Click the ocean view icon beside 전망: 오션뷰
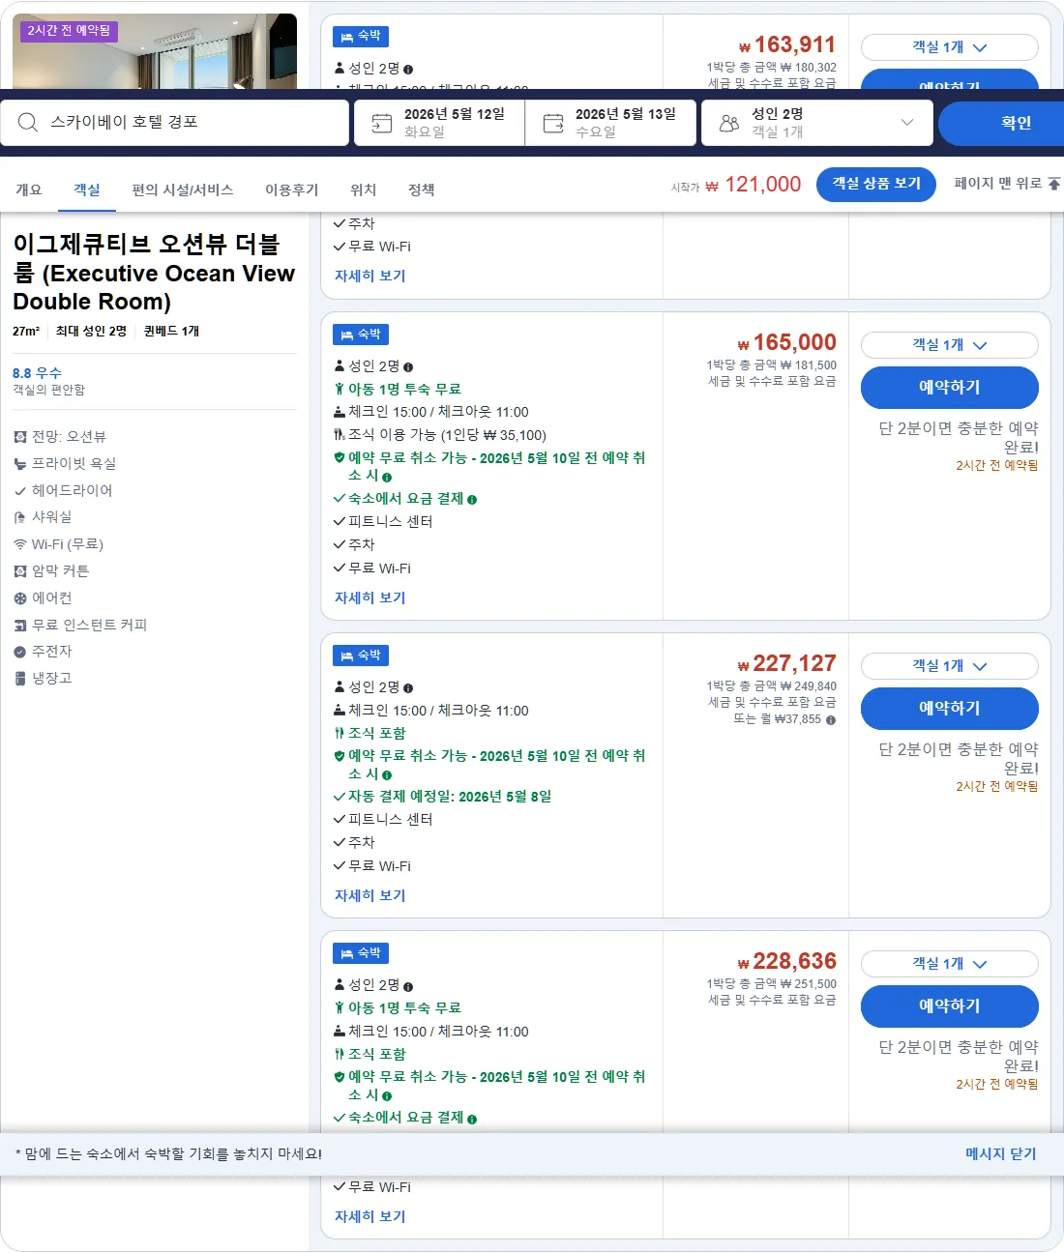 click(20, 437)
